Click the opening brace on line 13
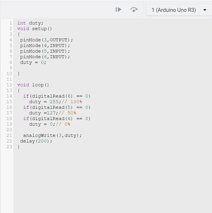Screen dimensions: 212x213 pyautogui.click(x=19, y=90)
